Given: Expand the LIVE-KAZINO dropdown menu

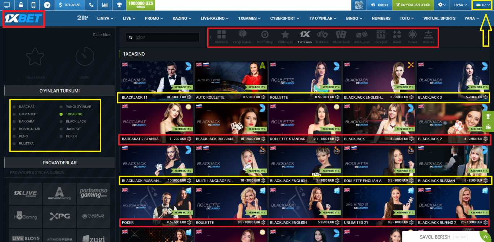Looking at the screenshot, I should 215,18.
